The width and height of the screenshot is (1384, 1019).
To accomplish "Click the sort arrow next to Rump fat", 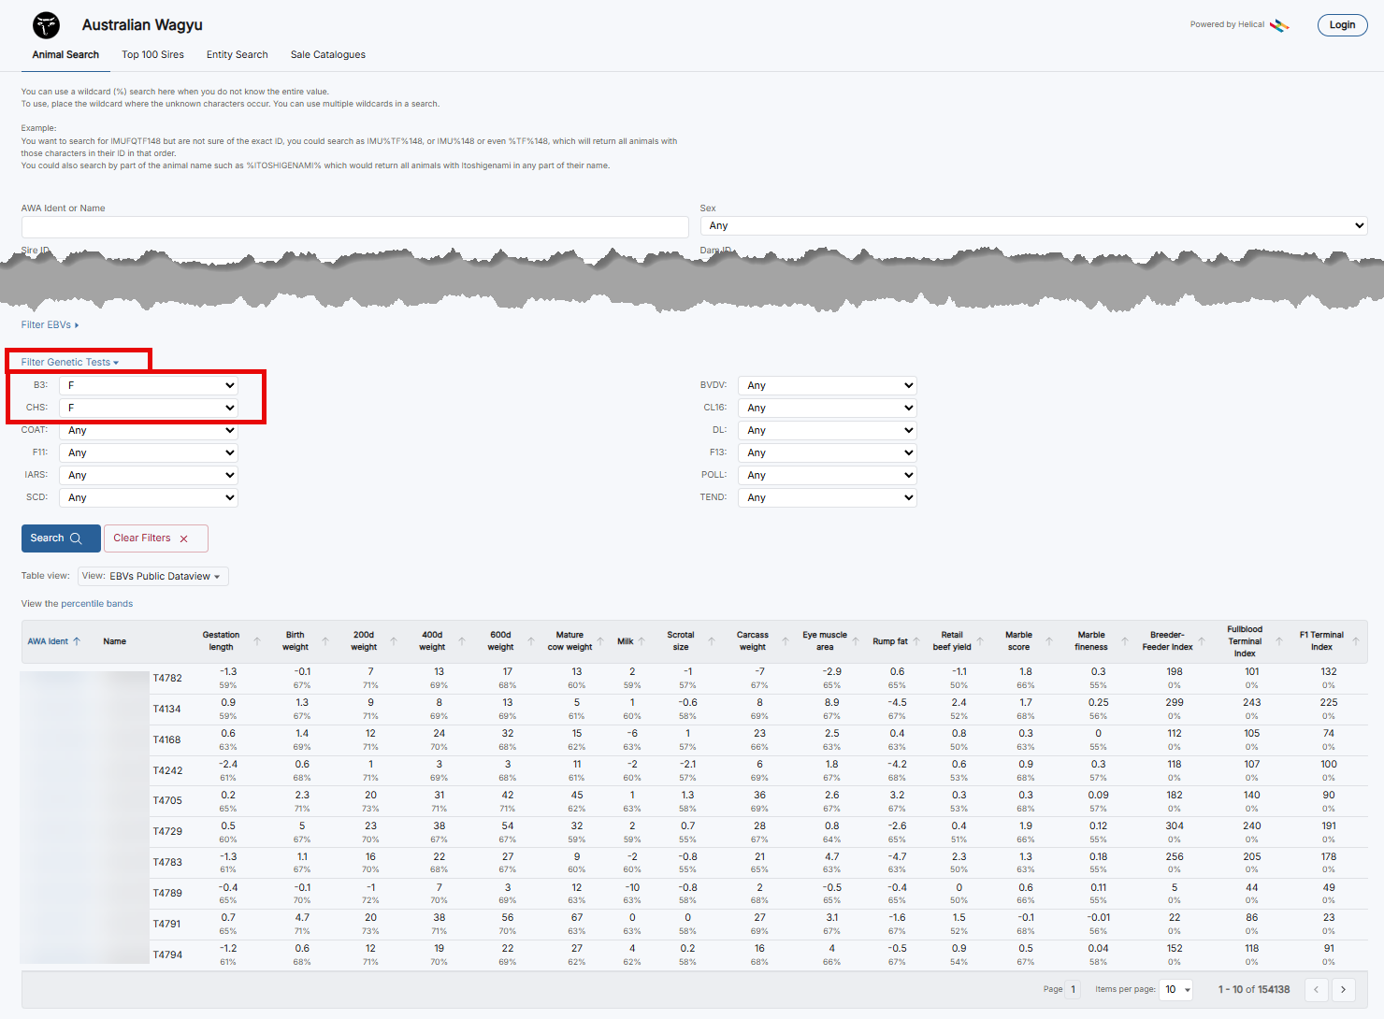I will pyautogui.click(x=916, y=641).
